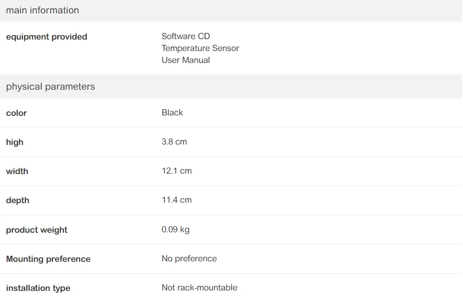Click the main information section header
Image resolution: width=463 pixels, height=300 pixels.
(42, 10)
